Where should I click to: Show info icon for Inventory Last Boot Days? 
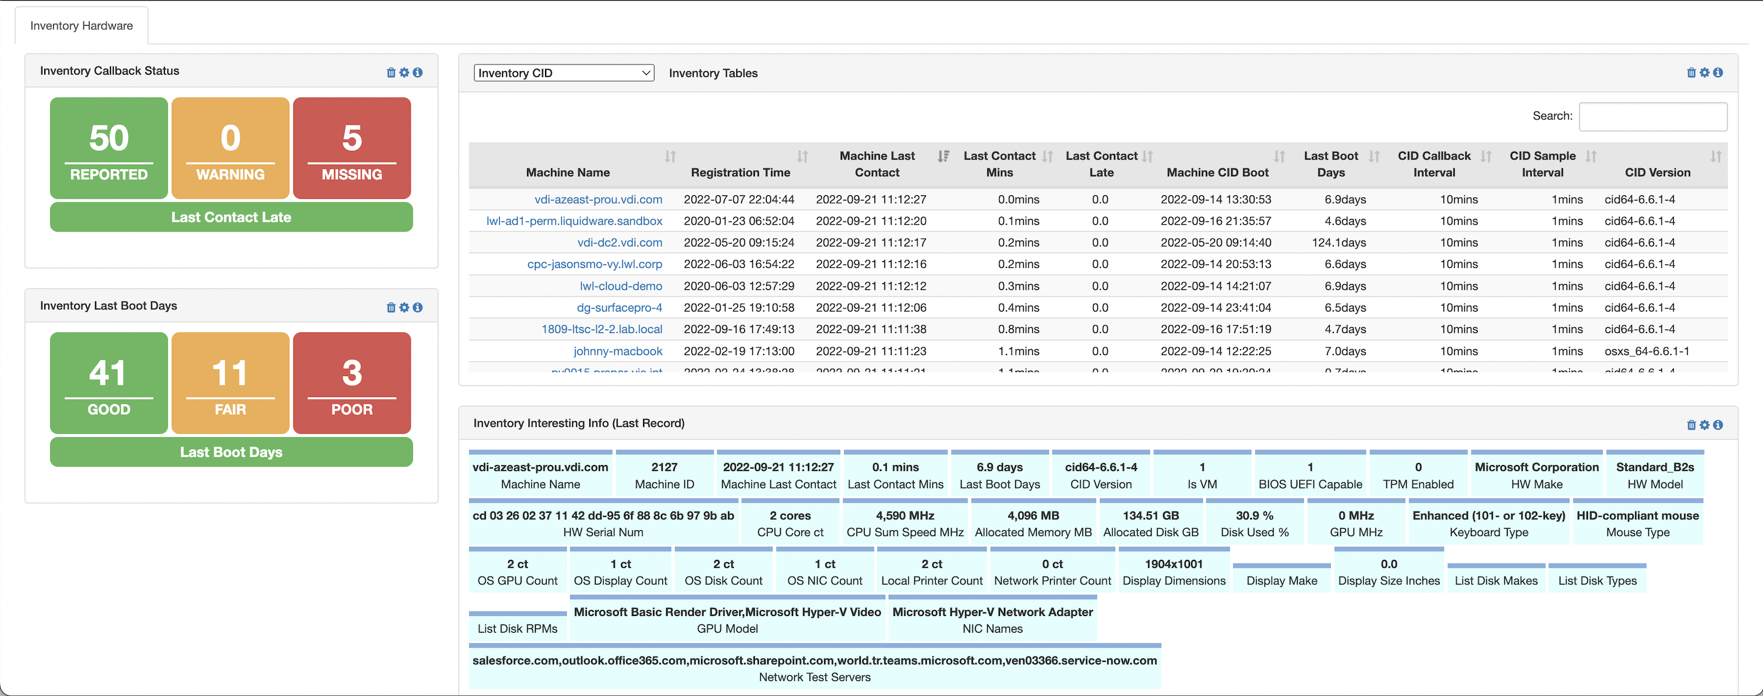point(418,307)
